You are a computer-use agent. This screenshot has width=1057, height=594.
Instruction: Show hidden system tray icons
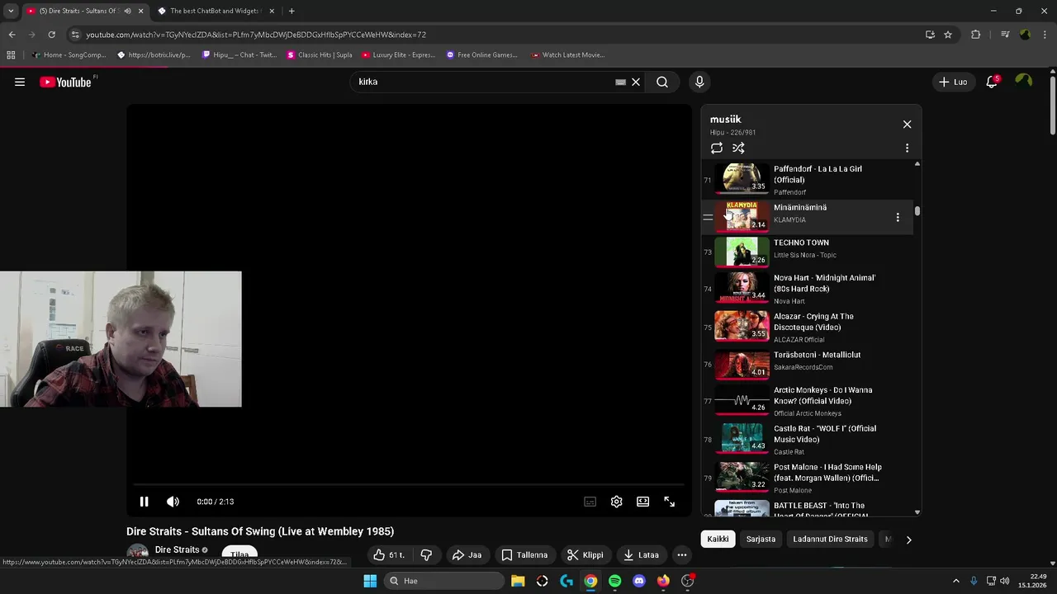[x=956, y=581]
